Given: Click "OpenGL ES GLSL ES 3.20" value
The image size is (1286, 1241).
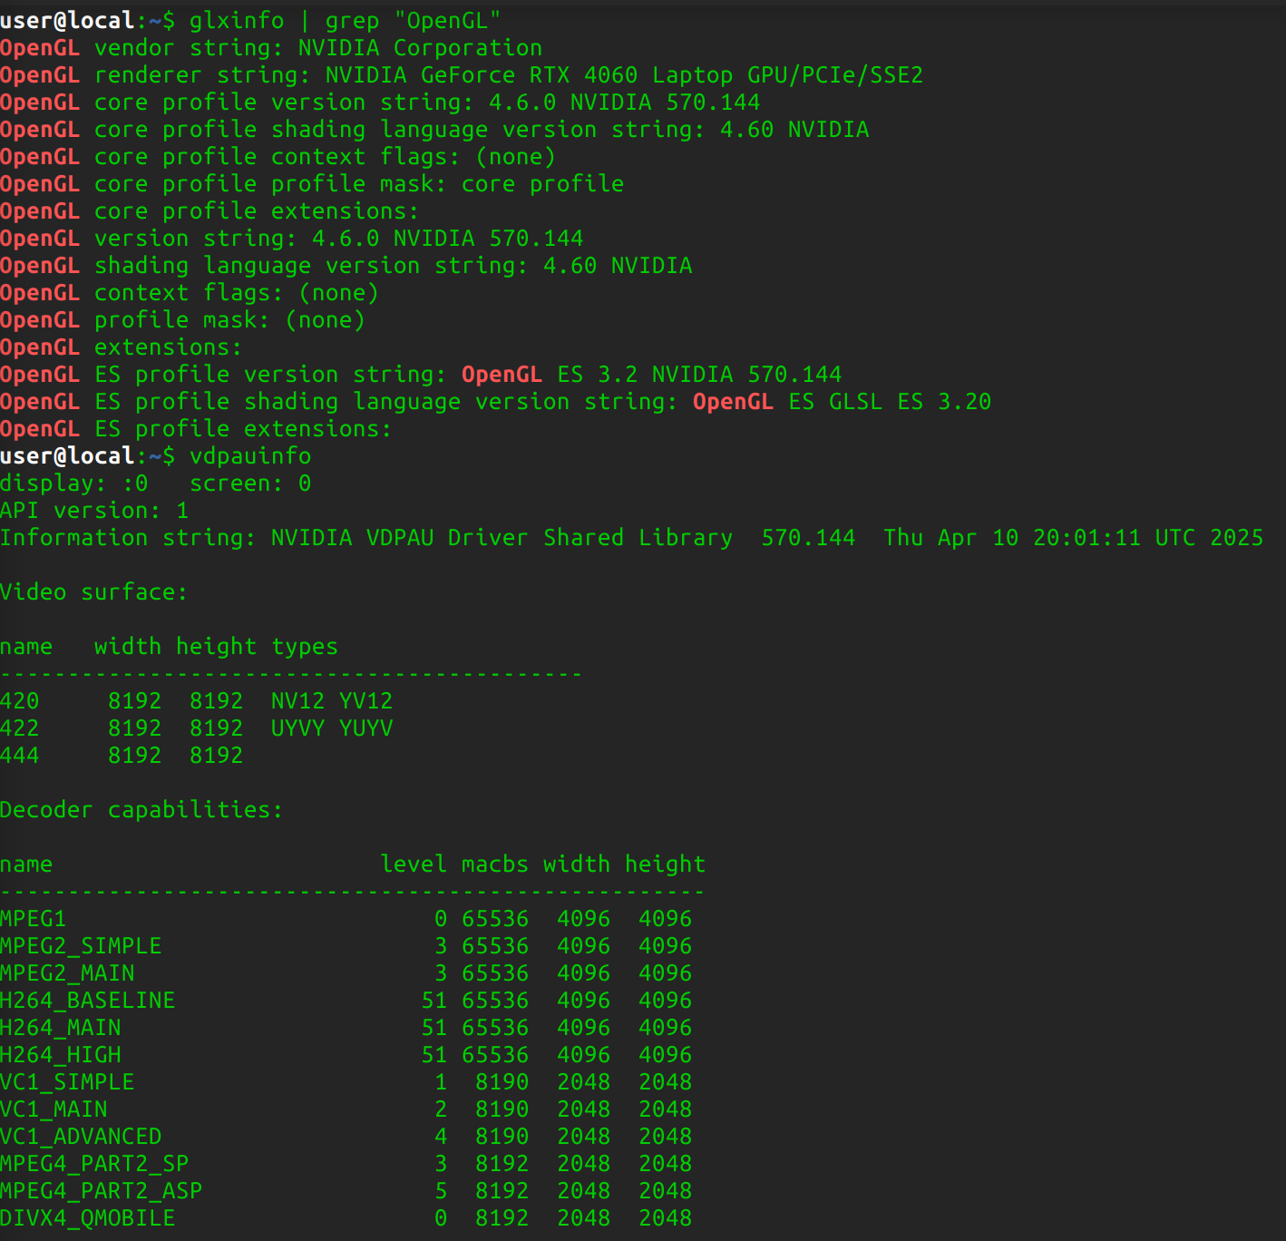Looking at the screenshot, I should coord(842,402).
